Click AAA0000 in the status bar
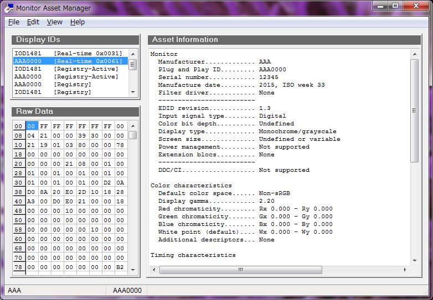Image resolution: width=433 pixels, height=300 pixels. click(x=127, y=291)
